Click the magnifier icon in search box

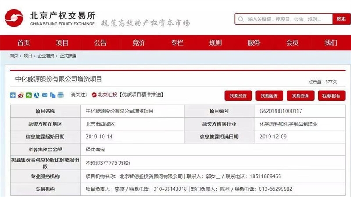tap(241, 19)
